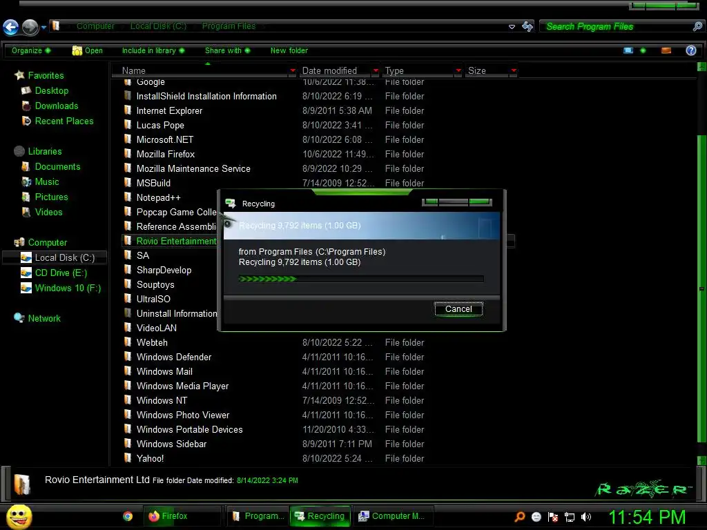Click the Recycling dialog title icon
The image size is (707, 530).
pyautogui.click(x=231, y=204)
